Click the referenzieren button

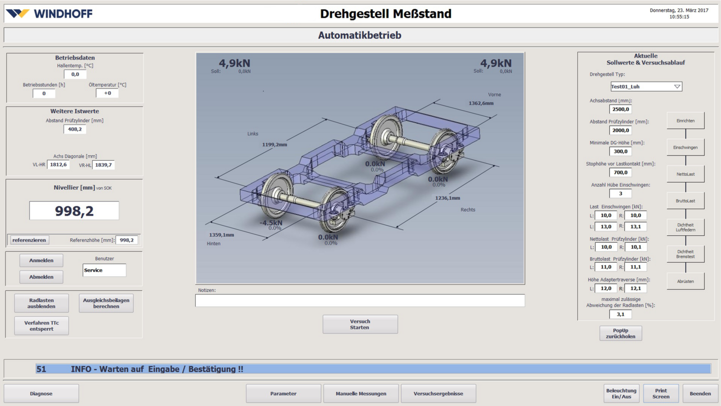pyautogui.click(x=30, y=240)
